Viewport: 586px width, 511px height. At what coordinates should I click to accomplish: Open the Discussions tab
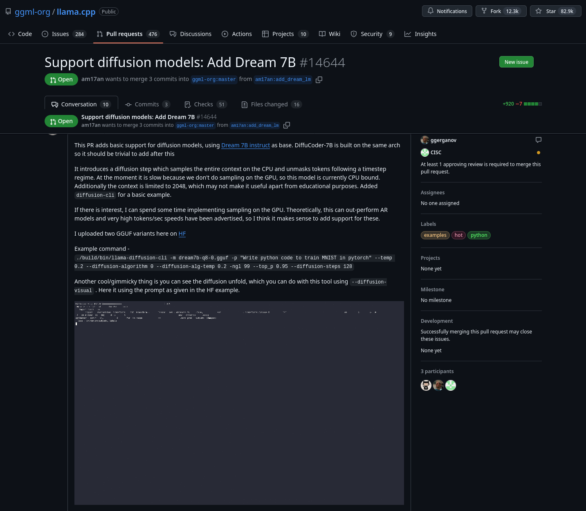191,34
